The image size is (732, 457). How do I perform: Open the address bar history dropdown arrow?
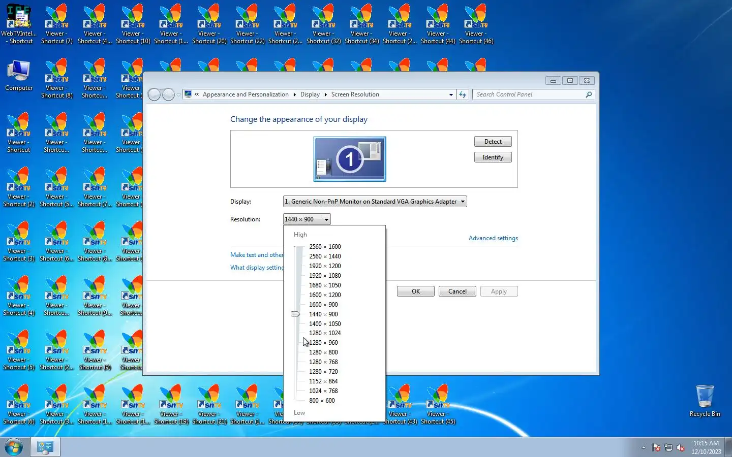point(451,94)
